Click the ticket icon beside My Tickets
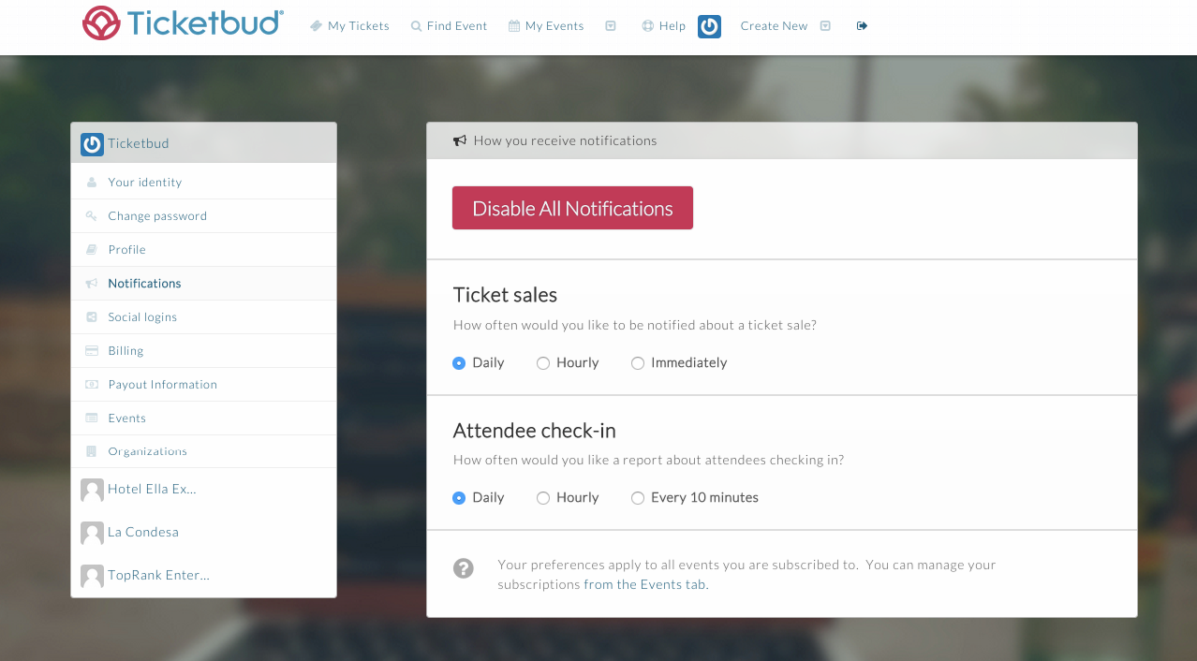1197x661 pixels. pos(317,26)
